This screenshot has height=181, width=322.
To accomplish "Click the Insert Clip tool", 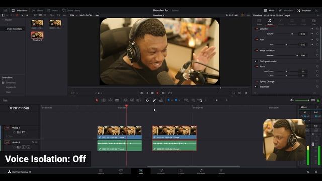I will [x=125, y=100].
